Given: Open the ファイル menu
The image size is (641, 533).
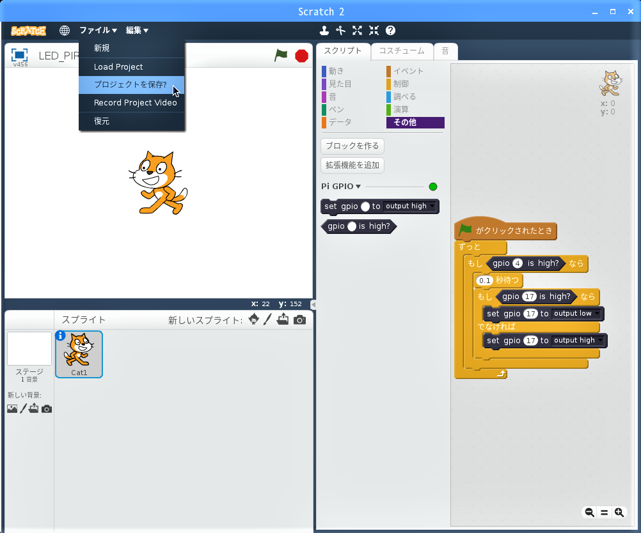Looking at the screenshot, I should (98, 30).
